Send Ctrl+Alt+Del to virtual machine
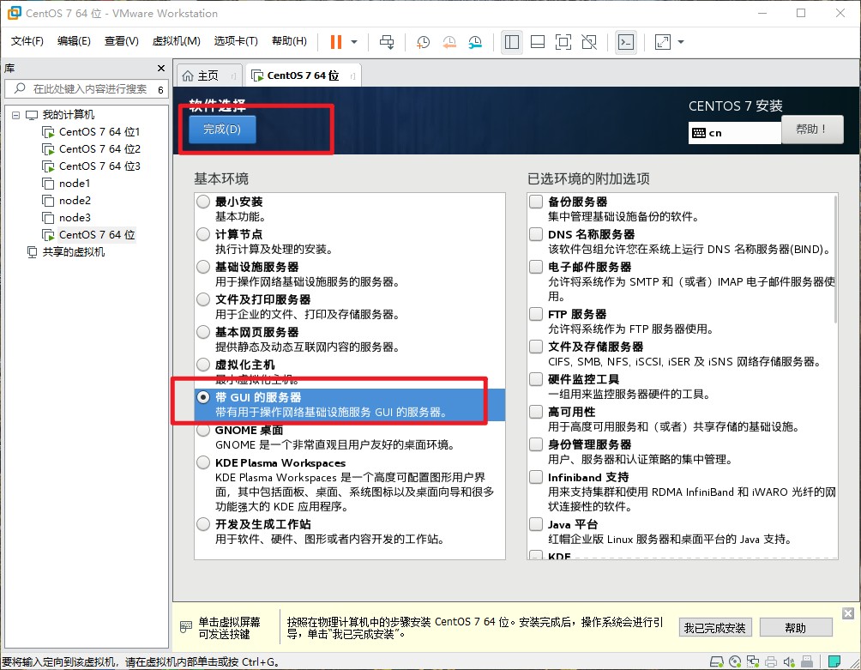This screenshot has width=861, height=670. coord(387,42)
